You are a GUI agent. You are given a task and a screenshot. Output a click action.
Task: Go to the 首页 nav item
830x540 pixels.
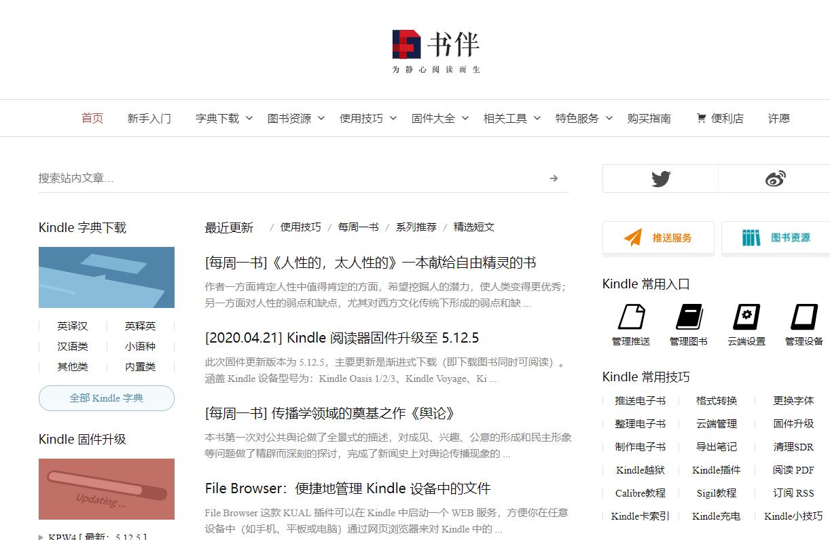(x=92, y=118)
